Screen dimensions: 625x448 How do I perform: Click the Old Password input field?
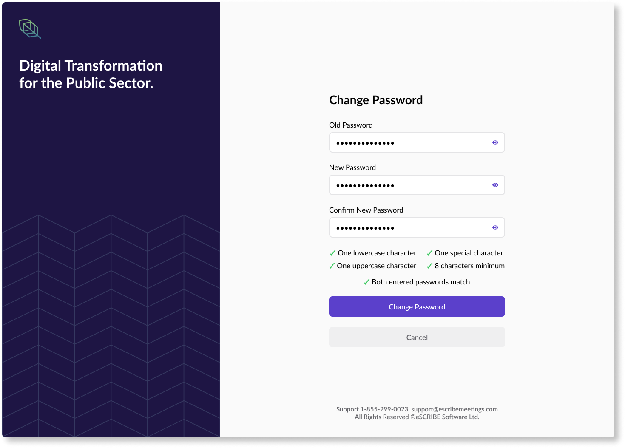tap(417, 142)
